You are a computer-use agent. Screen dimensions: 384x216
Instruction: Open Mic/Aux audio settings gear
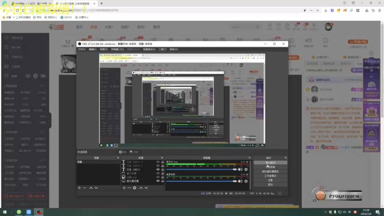click(246, 169)
